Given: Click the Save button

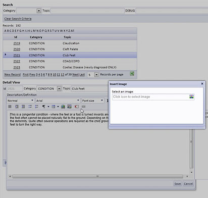Looking at the screenshot, I should (178, 184).
